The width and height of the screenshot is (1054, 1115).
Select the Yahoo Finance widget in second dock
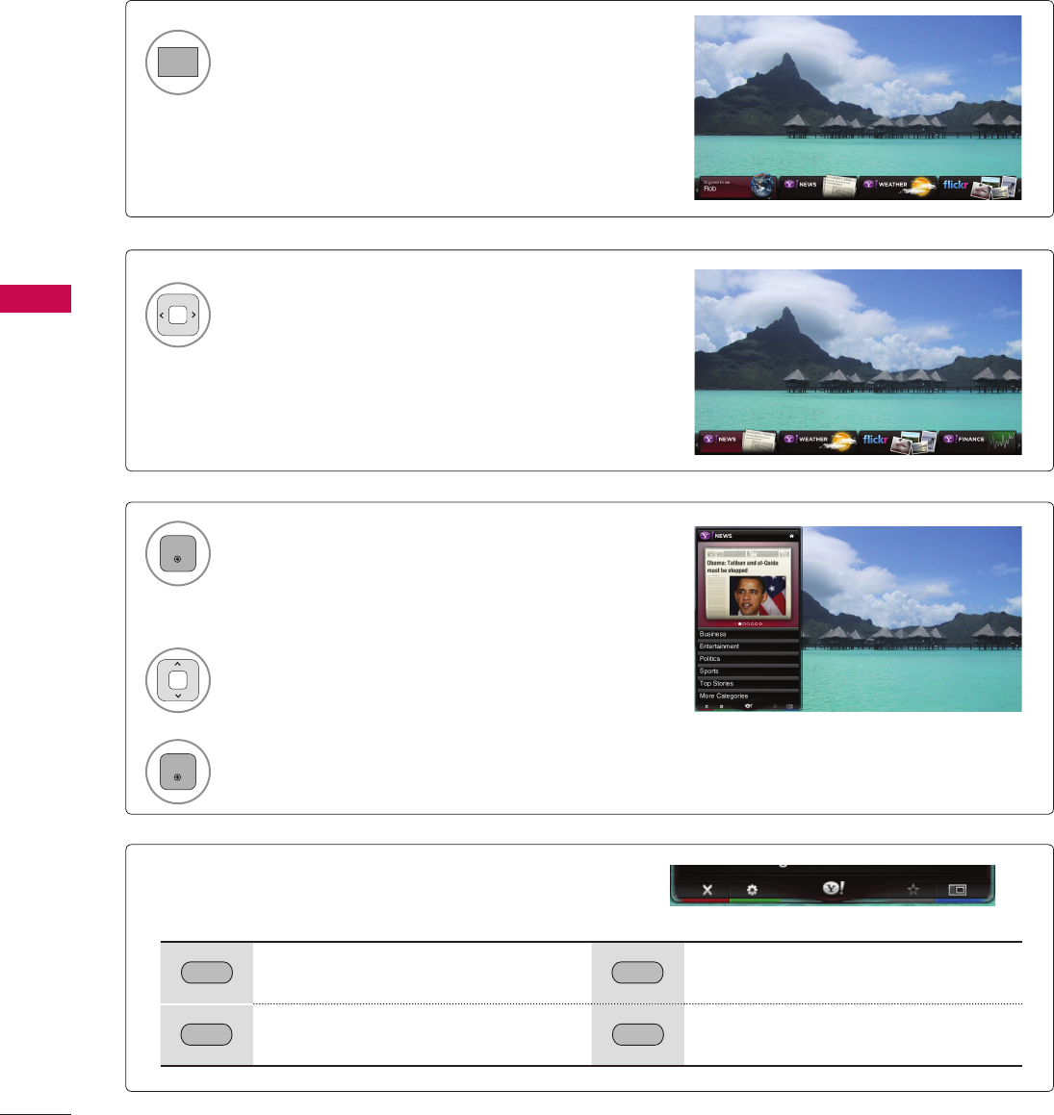click(x=978, y=442)
